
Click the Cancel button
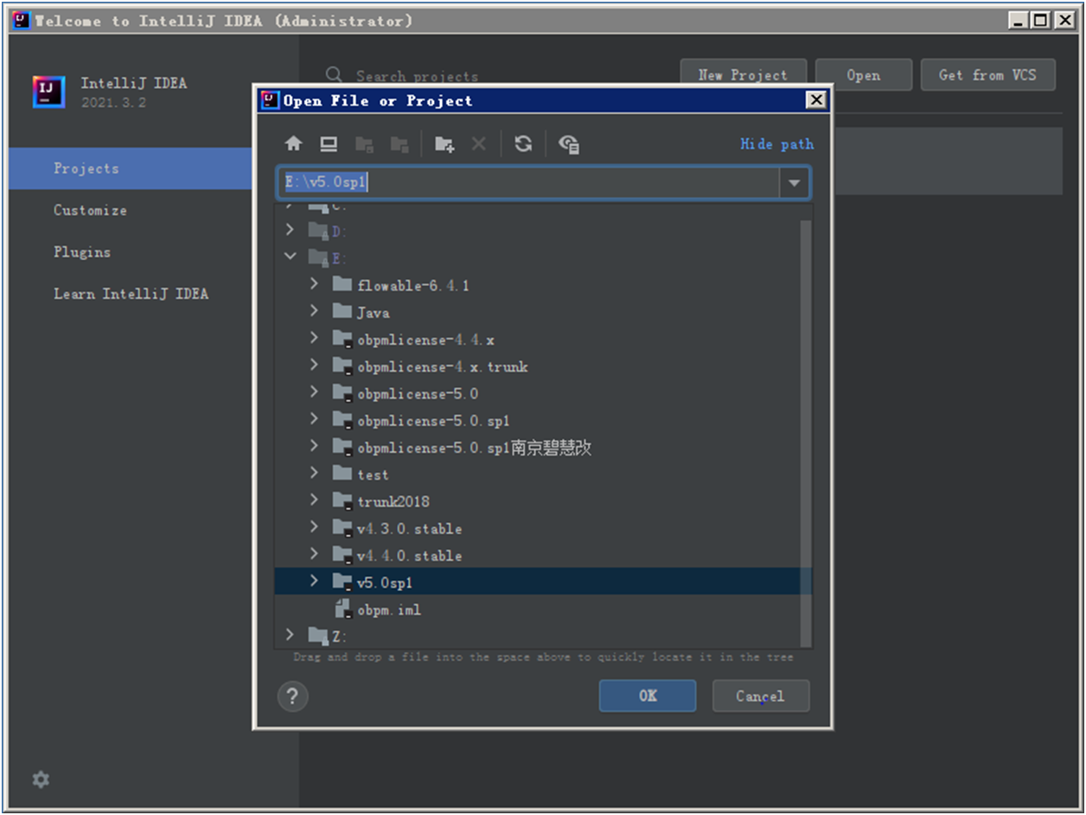tap(761, 696)
